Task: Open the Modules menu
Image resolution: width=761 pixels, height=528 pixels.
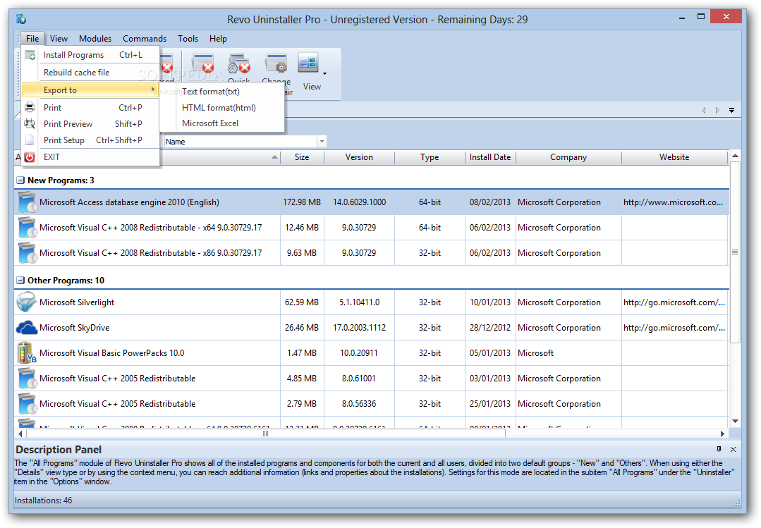Action: tap(95, 38)
